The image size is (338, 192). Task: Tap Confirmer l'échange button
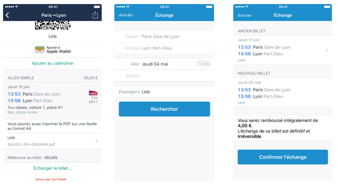click(x=283, y=157)
